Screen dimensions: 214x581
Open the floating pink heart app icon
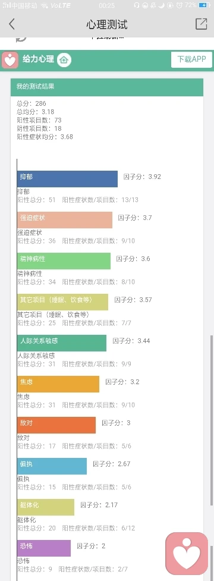(187, 553)
